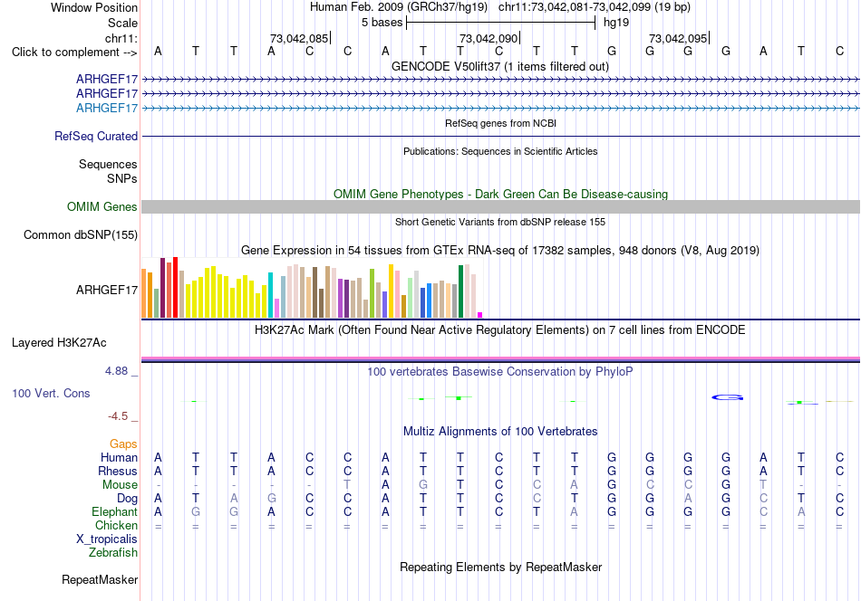Click the blue G logo in PhyloP track
861x601 pixels.
click(728, 397)
